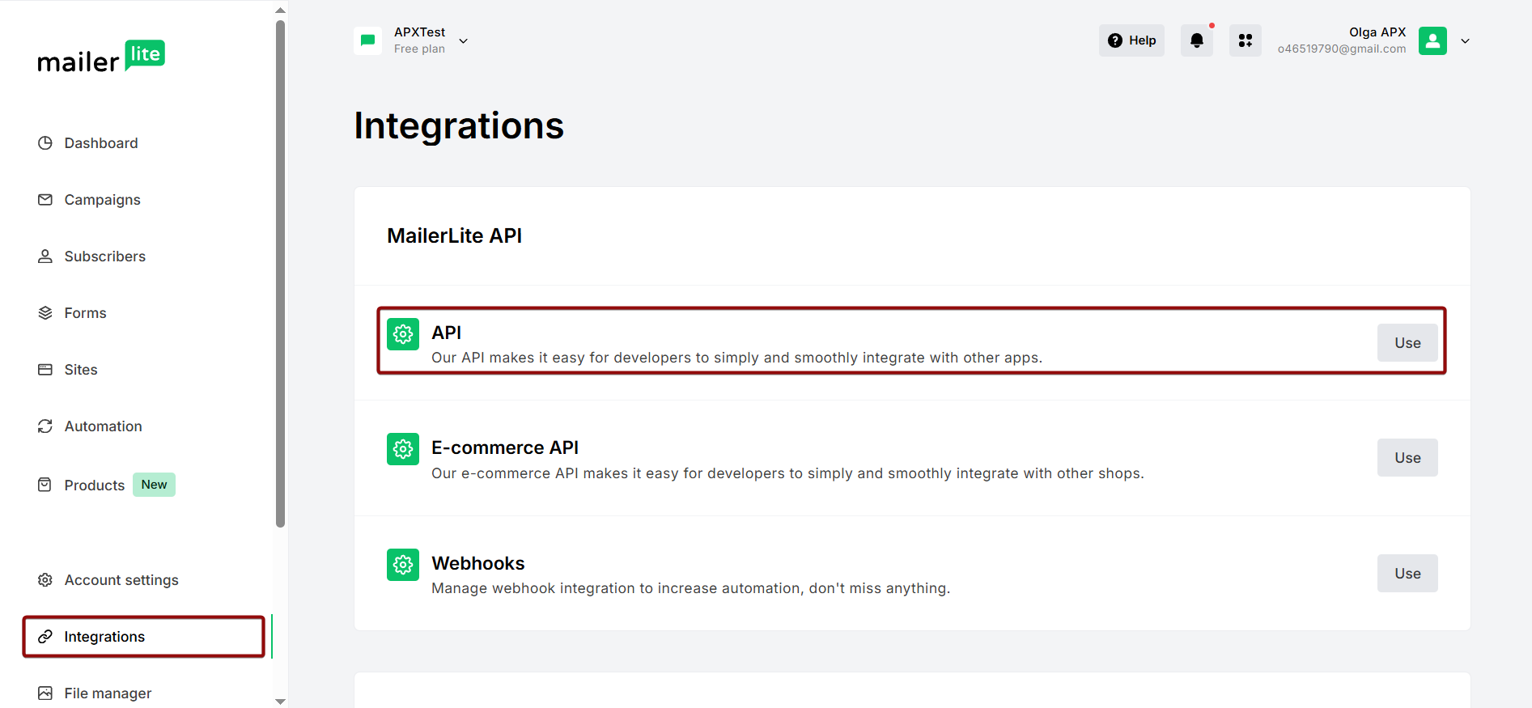Click the Forms layers icon
Image resolution: width=1532 pixels, height=708 pixels.
coord(45,313)
